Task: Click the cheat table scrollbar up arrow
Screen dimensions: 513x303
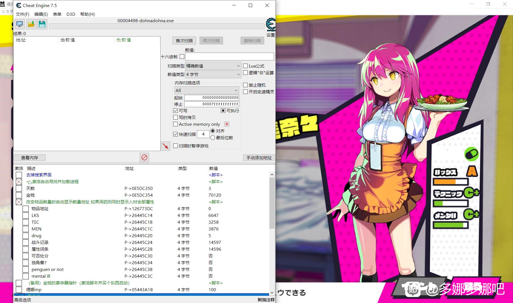Action: (272, 175)
